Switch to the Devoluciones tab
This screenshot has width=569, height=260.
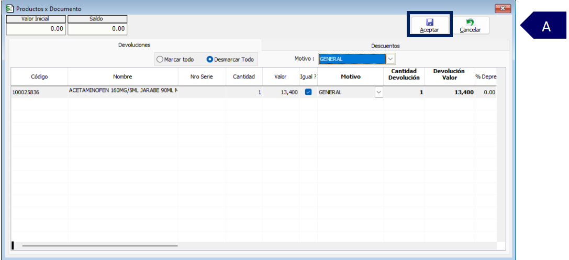click(x=134, y=45)
